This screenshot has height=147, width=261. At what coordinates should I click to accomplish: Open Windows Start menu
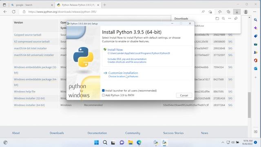pyautogui.click(x=96, y=143)
